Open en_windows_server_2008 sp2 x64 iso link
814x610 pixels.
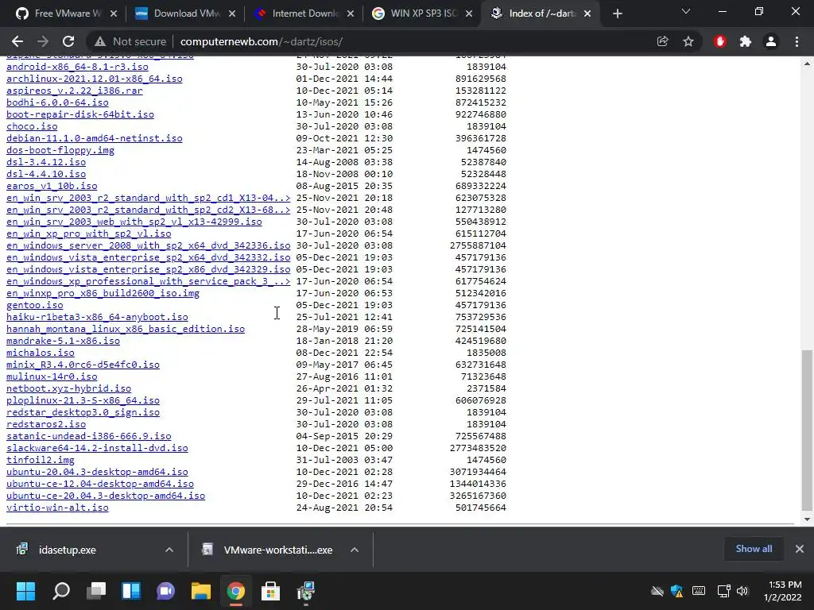coord(148,246)
